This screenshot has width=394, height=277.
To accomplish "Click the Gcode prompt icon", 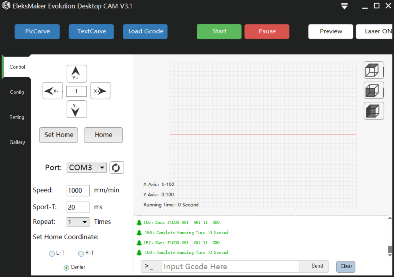I will pos(151,267).
